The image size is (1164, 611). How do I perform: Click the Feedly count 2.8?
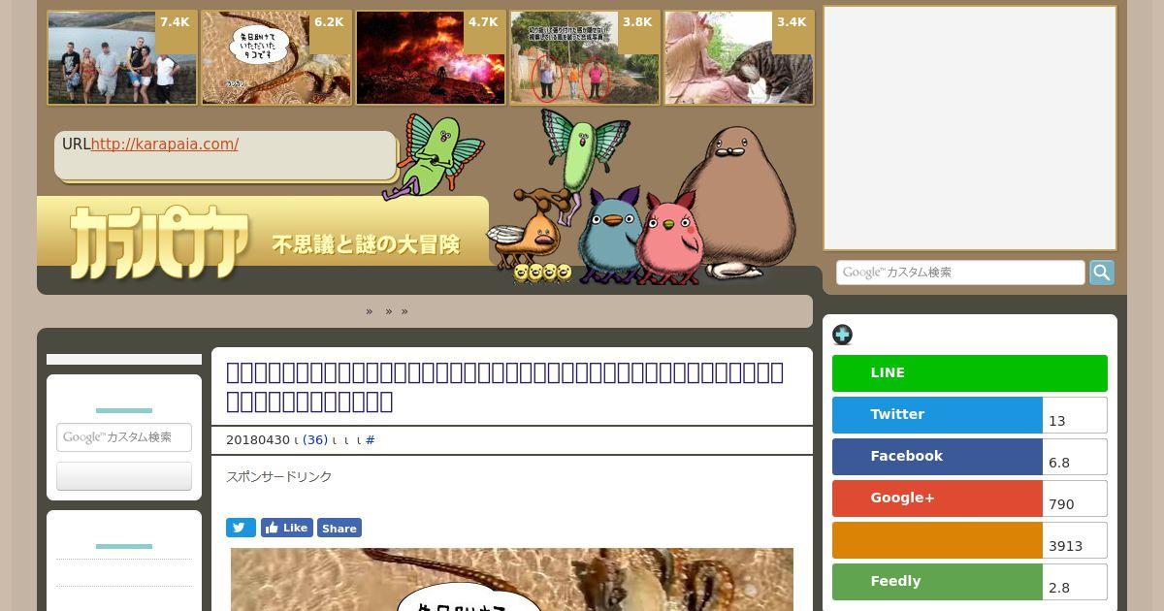pos(1075,582)
